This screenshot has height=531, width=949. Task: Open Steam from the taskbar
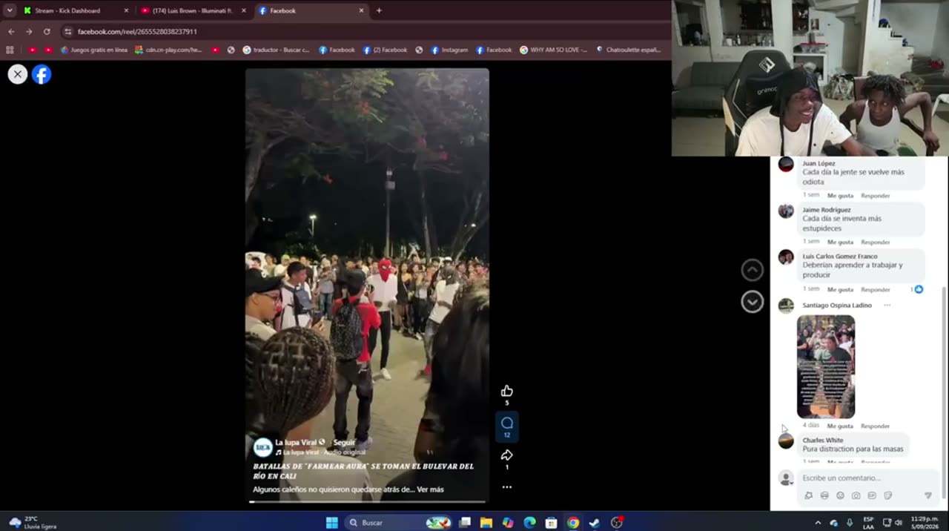click(595, 522)
